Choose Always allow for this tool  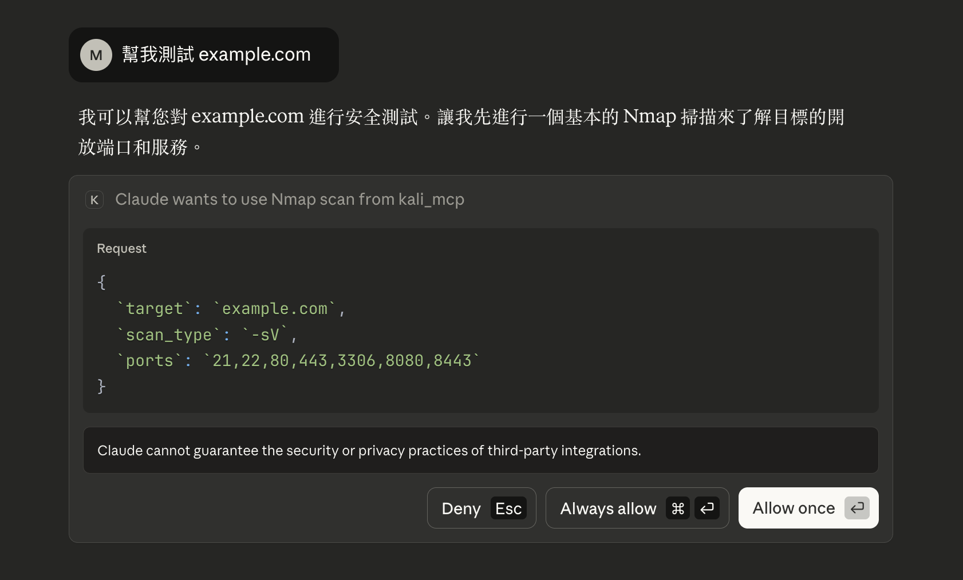(608, 509)
